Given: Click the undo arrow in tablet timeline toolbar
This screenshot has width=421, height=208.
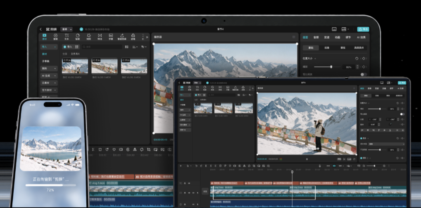Looking at the screenshot, I should pyautogui.click(x=196, y=166).
